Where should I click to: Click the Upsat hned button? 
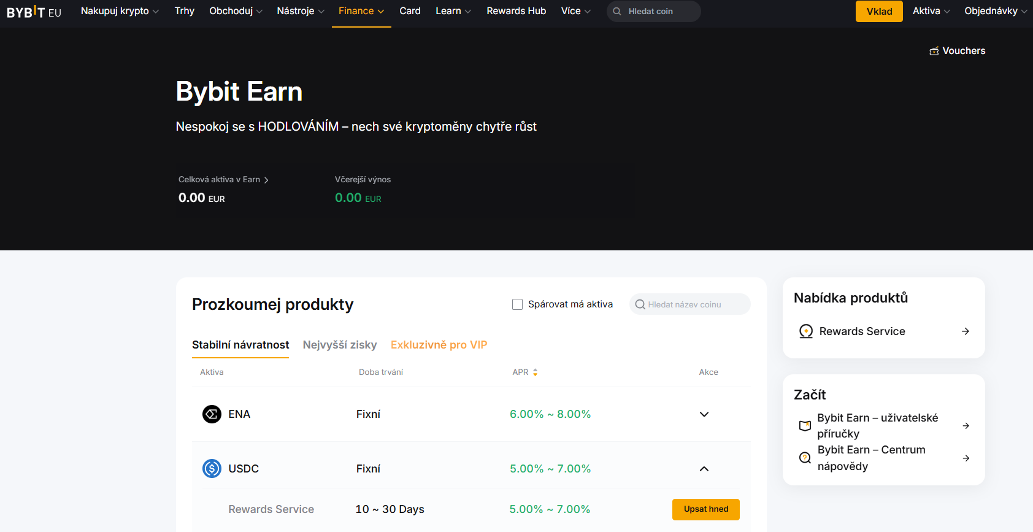(x=705, y=509)
